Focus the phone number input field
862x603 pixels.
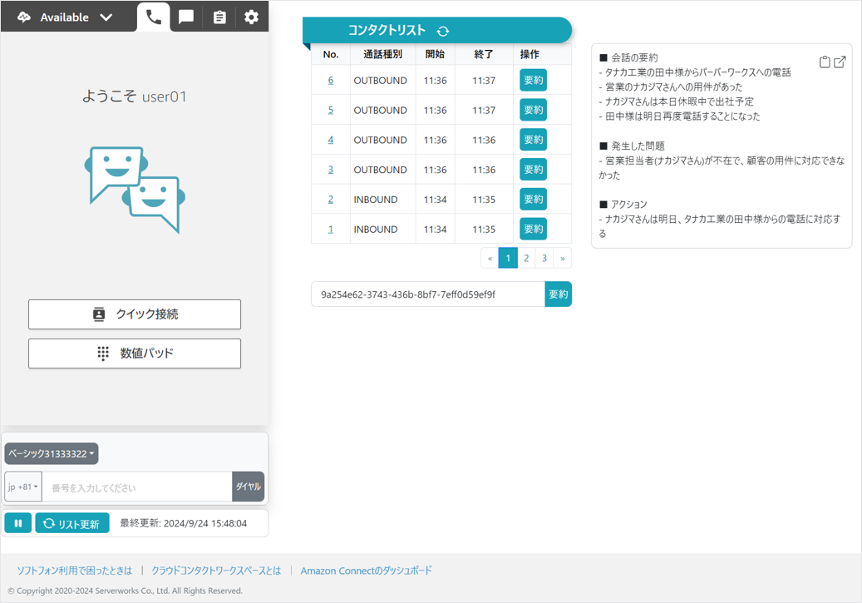(137, 487)
